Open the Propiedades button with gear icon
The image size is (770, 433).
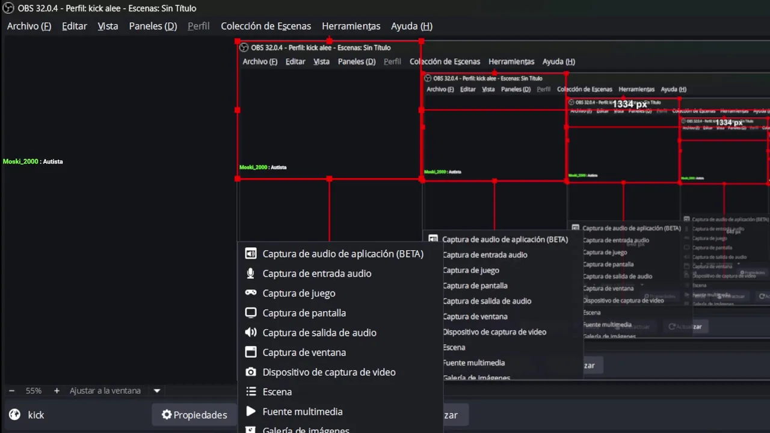click(x=194, y=415)
